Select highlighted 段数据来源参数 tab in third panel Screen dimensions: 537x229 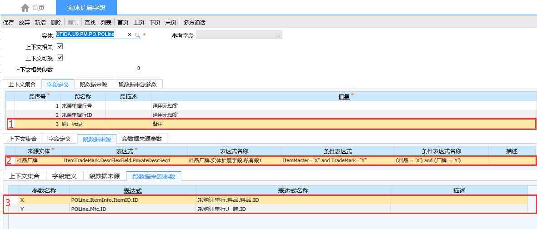click(154, 176)
